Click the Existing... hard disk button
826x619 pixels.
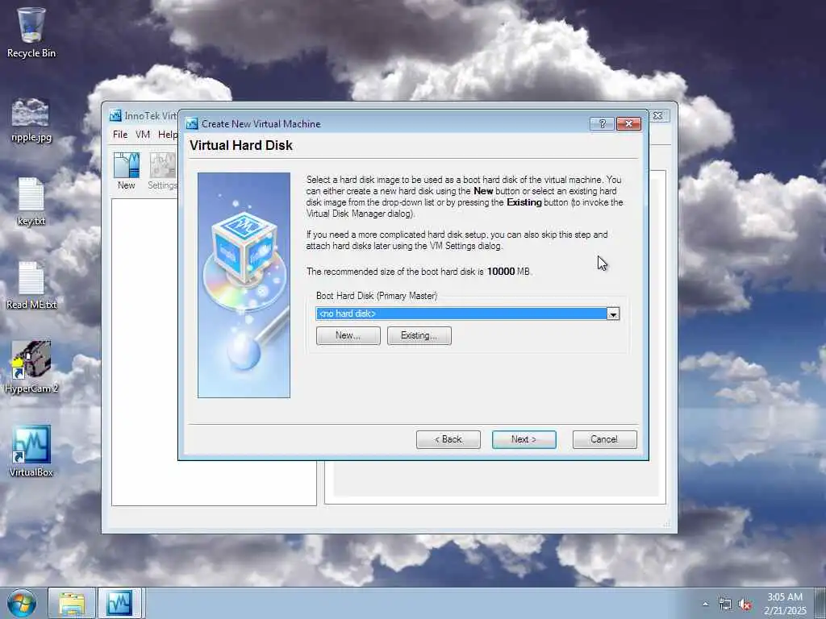coord(419,335)
